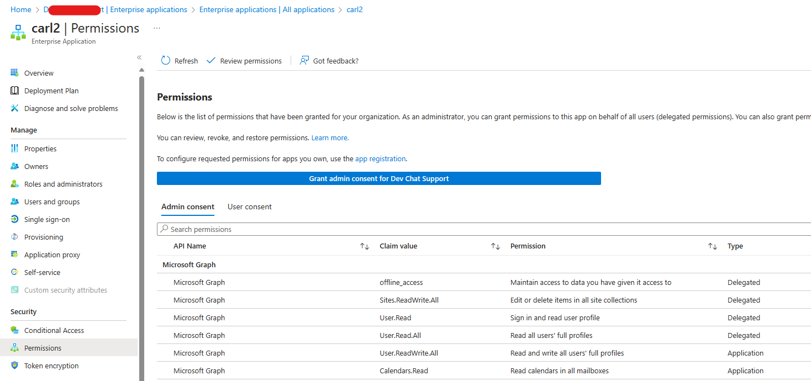Select the User.Read claim value cell
Image resolution: width=811 pixels, height=381 pixels.
point(396,317)
